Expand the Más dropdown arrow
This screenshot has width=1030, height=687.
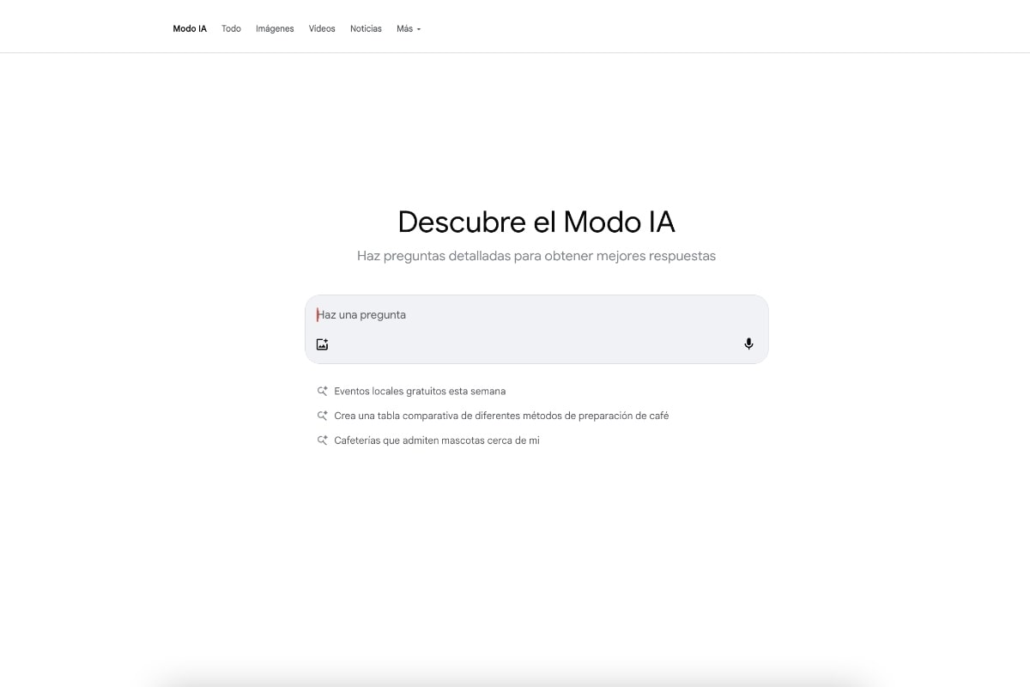[419, 29]
